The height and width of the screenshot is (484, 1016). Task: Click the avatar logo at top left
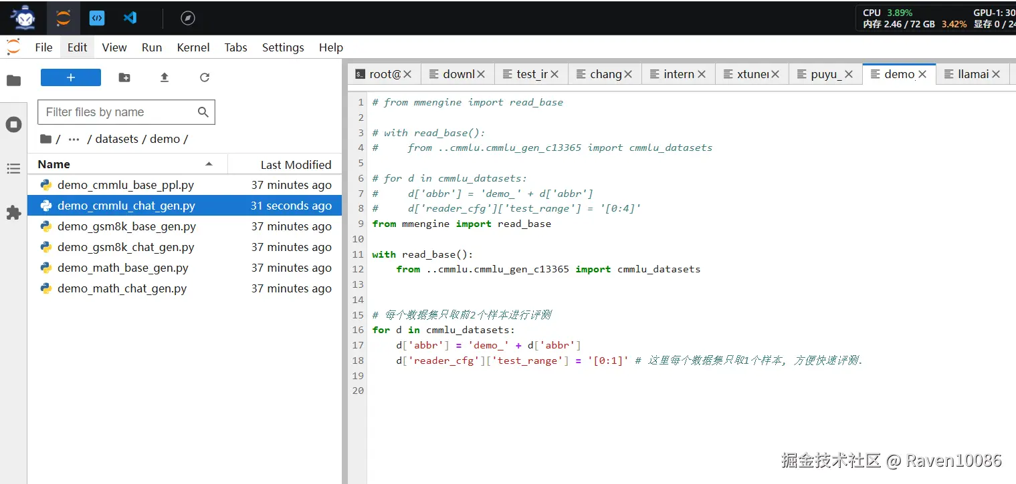[23, 18]
